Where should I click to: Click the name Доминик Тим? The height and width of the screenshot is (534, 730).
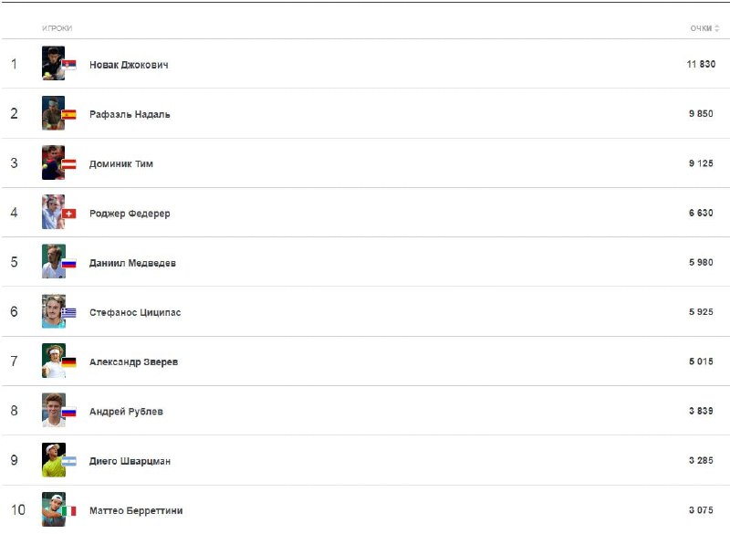[x=121, y=164]
